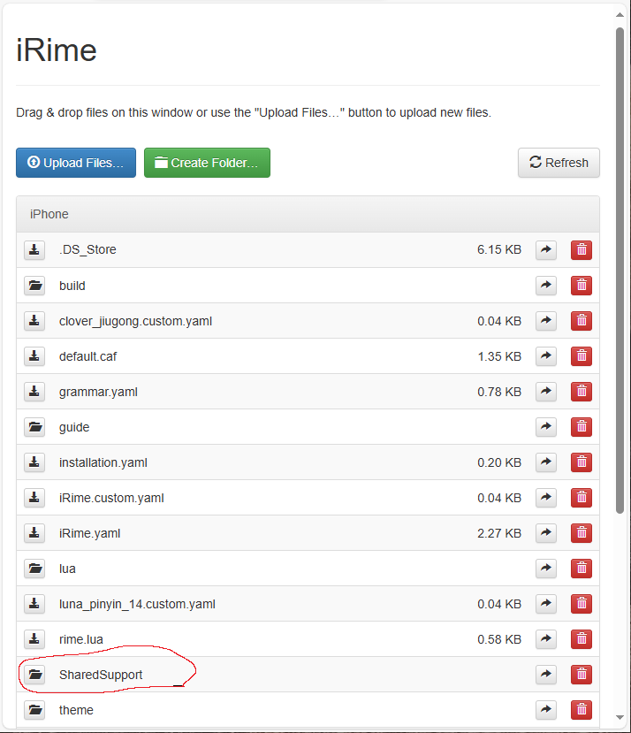Click move arrow for build folder
The image size is (631, 733).
point(546,286)
